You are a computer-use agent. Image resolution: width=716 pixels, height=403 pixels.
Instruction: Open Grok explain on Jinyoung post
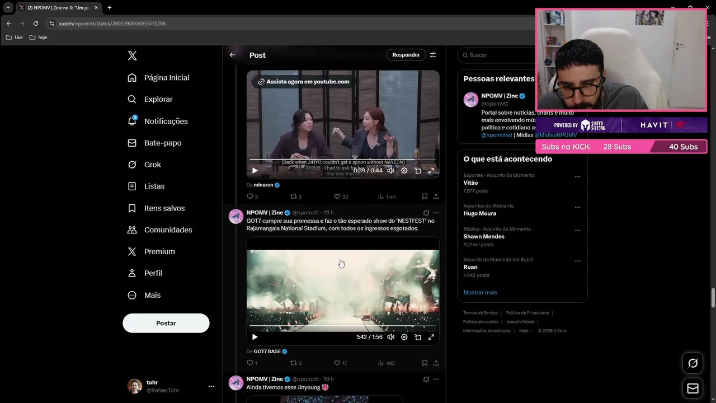[x=426, y=379]
